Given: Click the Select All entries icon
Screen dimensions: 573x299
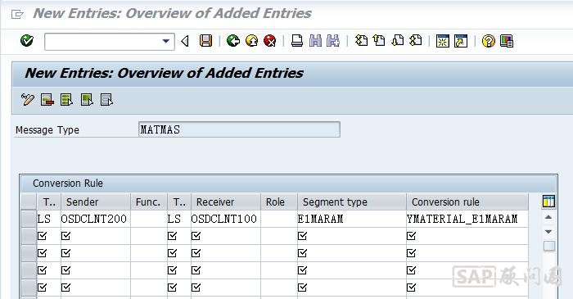Looking at the screenshot, I should pos(66,99).
